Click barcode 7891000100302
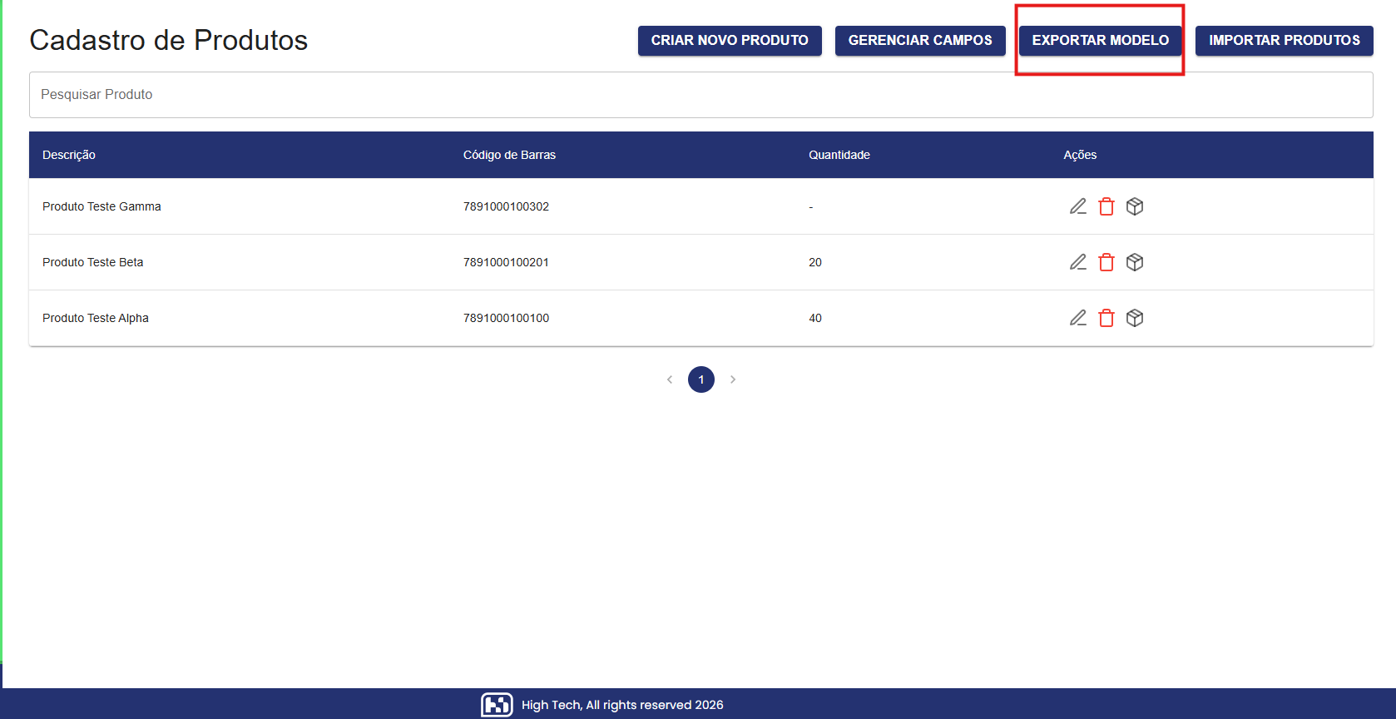This screenshot has width=1396, height=719. click(x=506, y=206)
